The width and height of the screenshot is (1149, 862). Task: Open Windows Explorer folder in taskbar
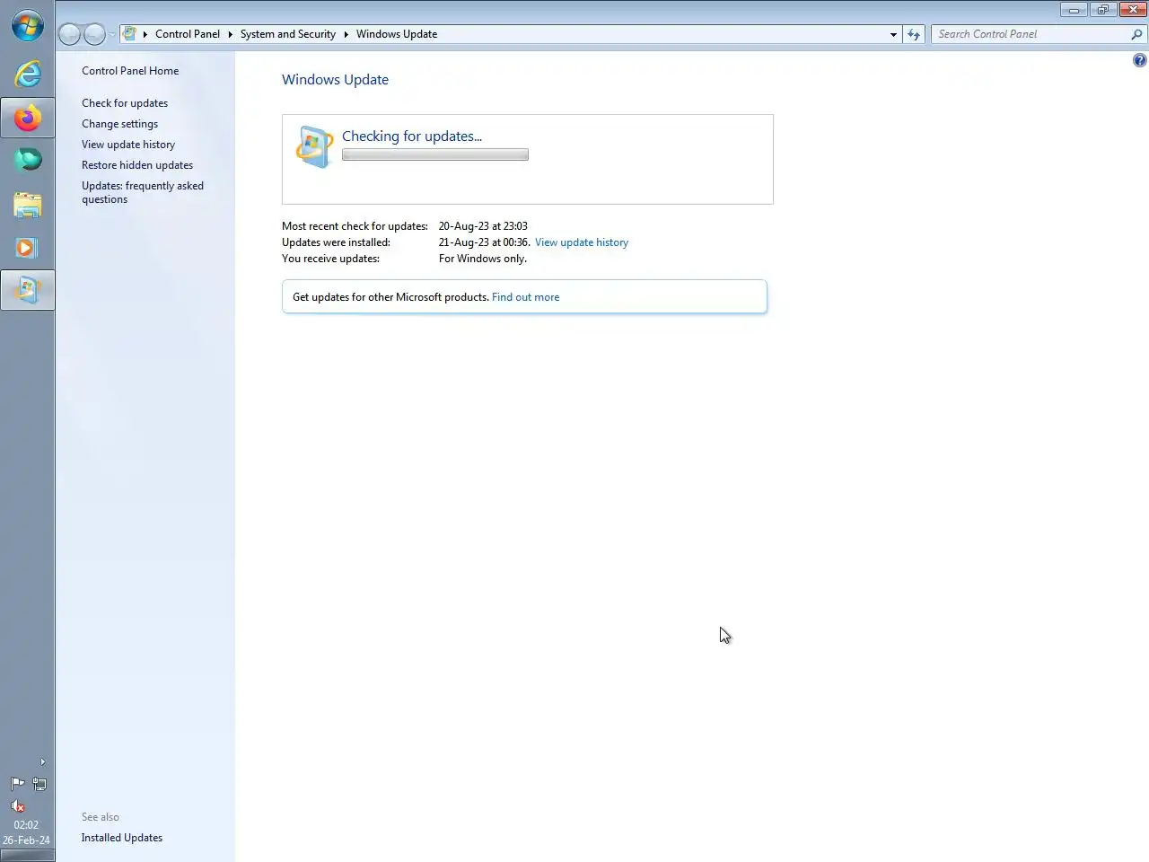click(27, 204)
